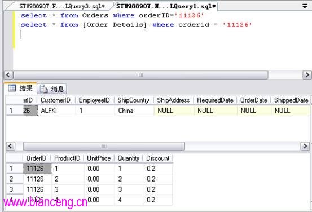Image resolution: width=312 pixels, height=212 pixels.
Task: Click the ShippedDate column header
Action: (291, 100)
